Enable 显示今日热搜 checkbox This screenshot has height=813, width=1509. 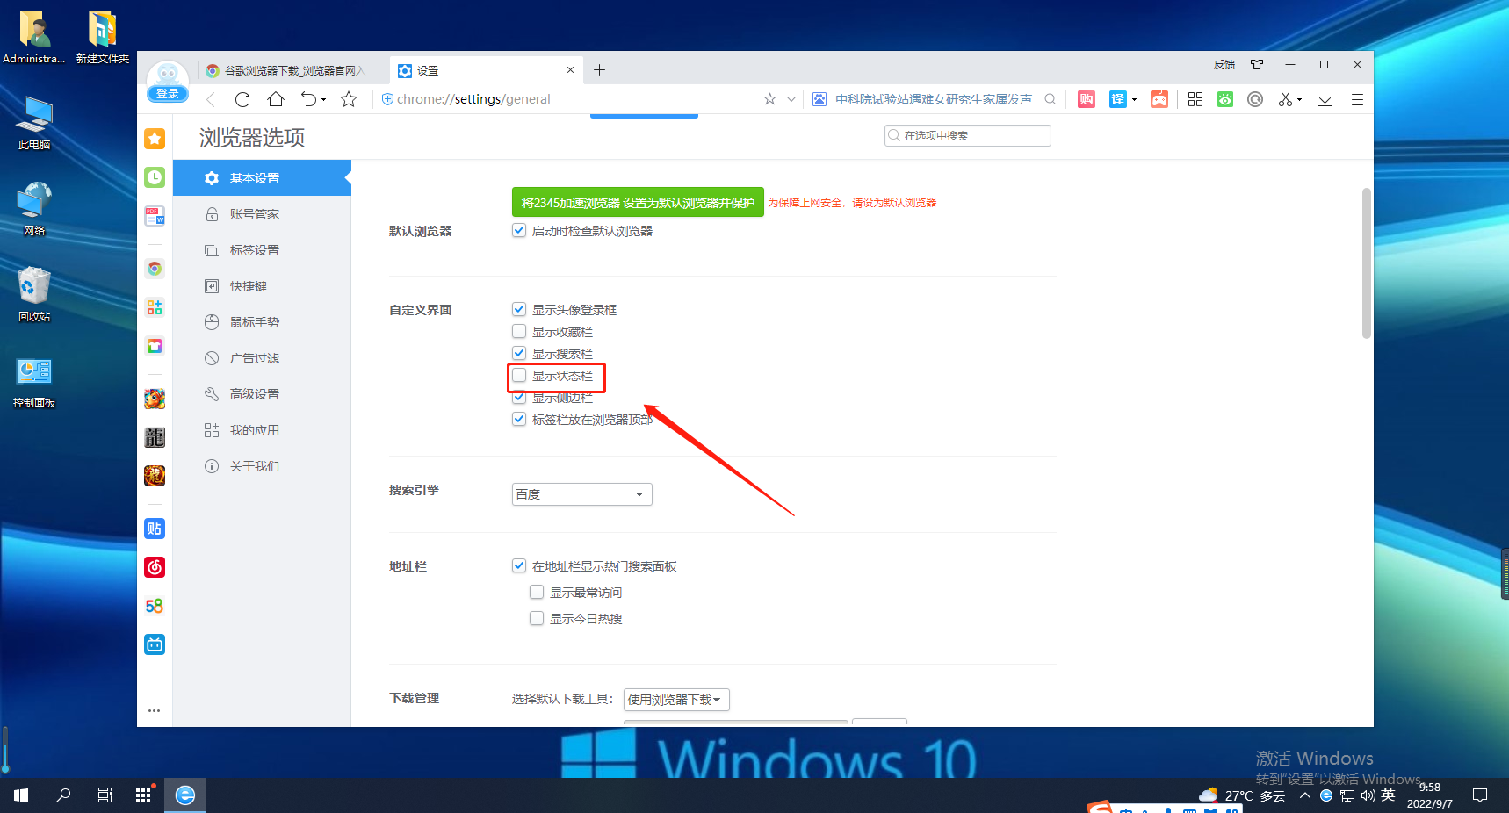(537, 618)
